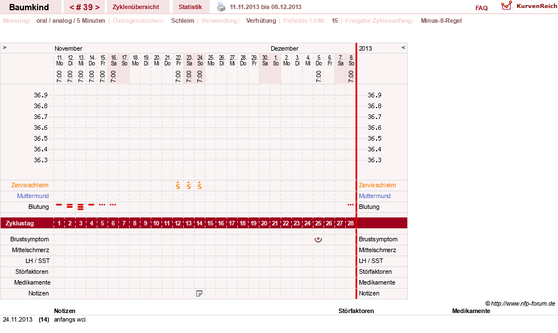Click the left Mittelschmerz row label
This screenshot has width=558, height=333.
(x=30, y=250)
